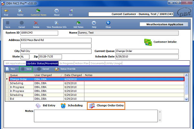This screenshot has width=194, height=129.
Task: Open the Tickler tool
Action: [20, 13]
